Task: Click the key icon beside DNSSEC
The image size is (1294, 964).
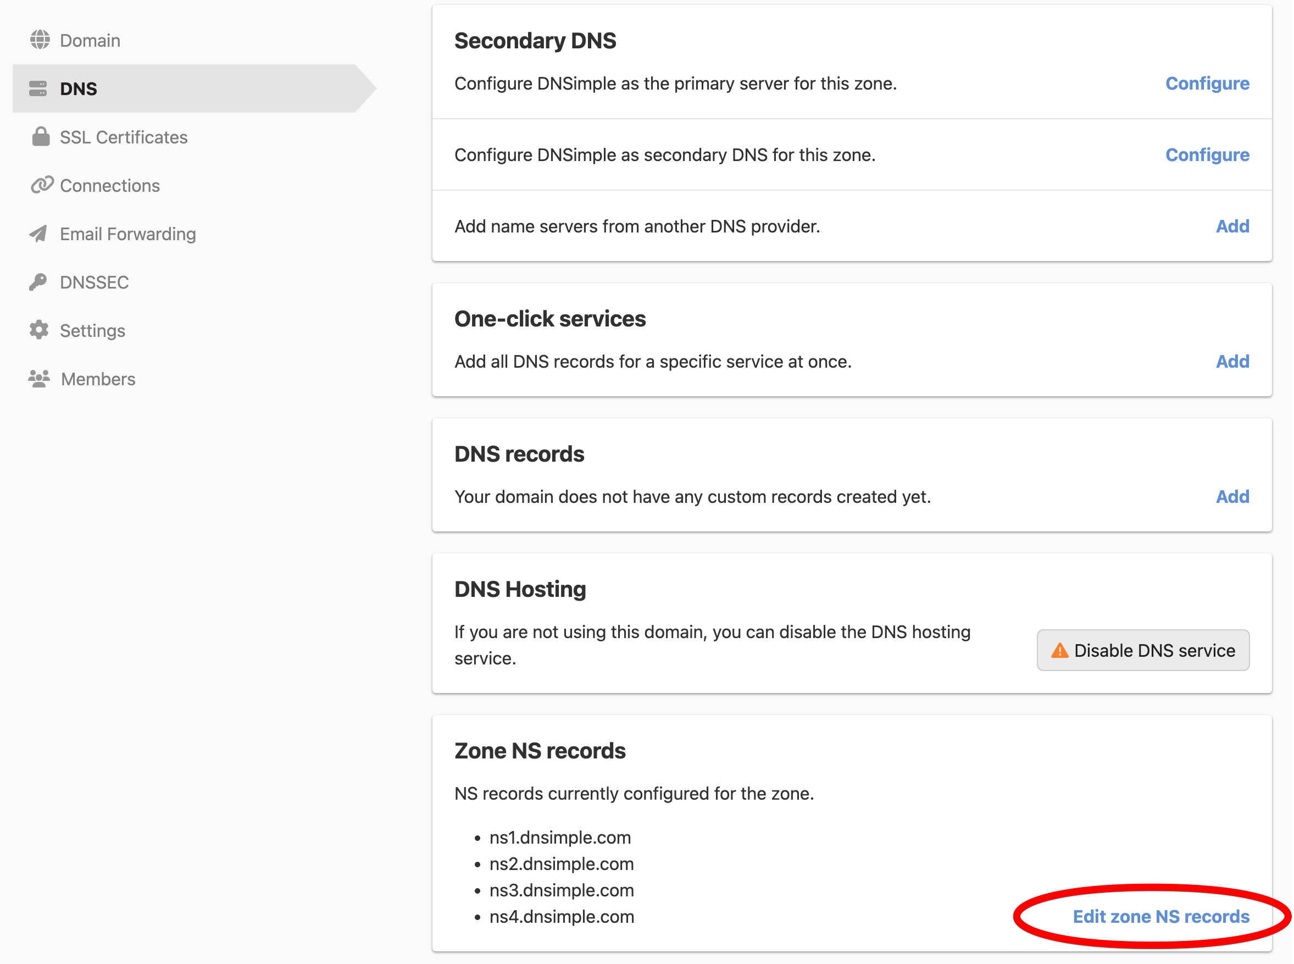Action: pyautogui.click(x=38, y=282)
